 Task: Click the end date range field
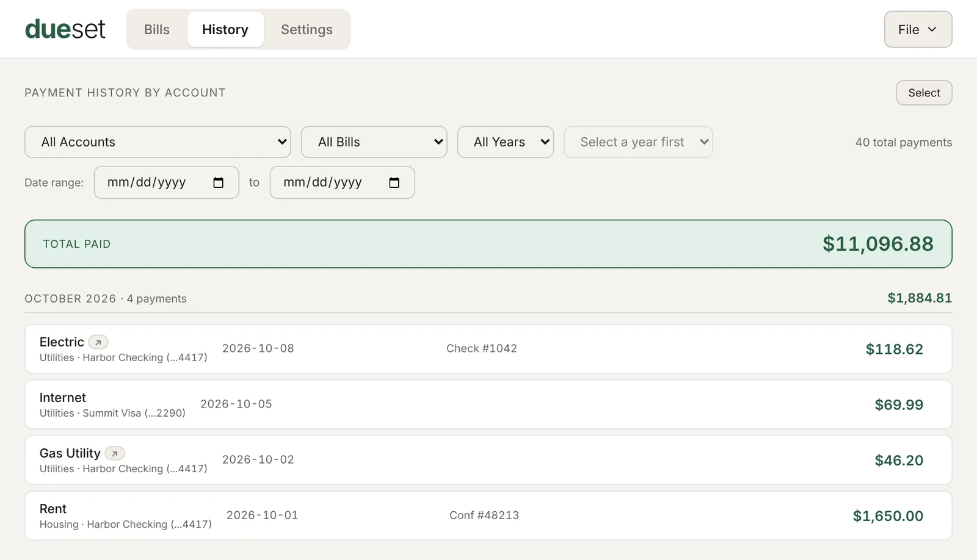click(342, 182)
